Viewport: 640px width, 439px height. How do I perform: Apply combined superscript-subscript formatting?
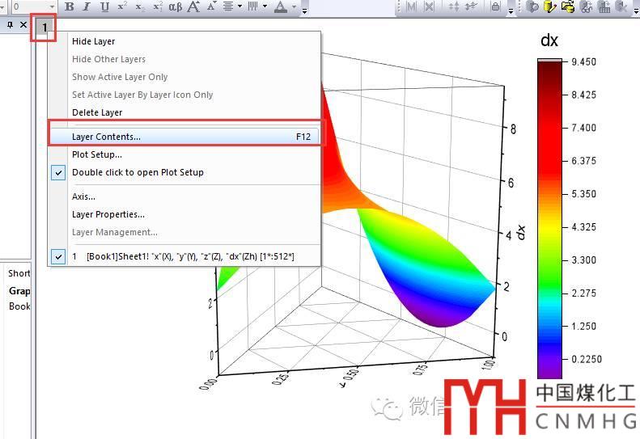click(158, 6)
